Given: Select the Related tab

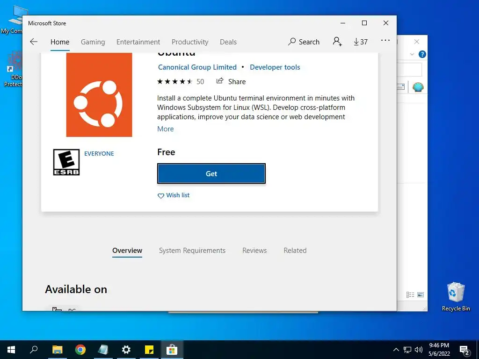Looking at the screenshot, I should [x=295, y=251].
